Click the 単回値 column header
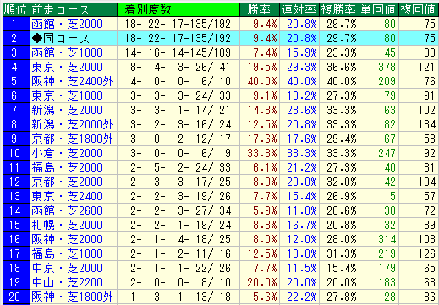 [x=379, y=9]
